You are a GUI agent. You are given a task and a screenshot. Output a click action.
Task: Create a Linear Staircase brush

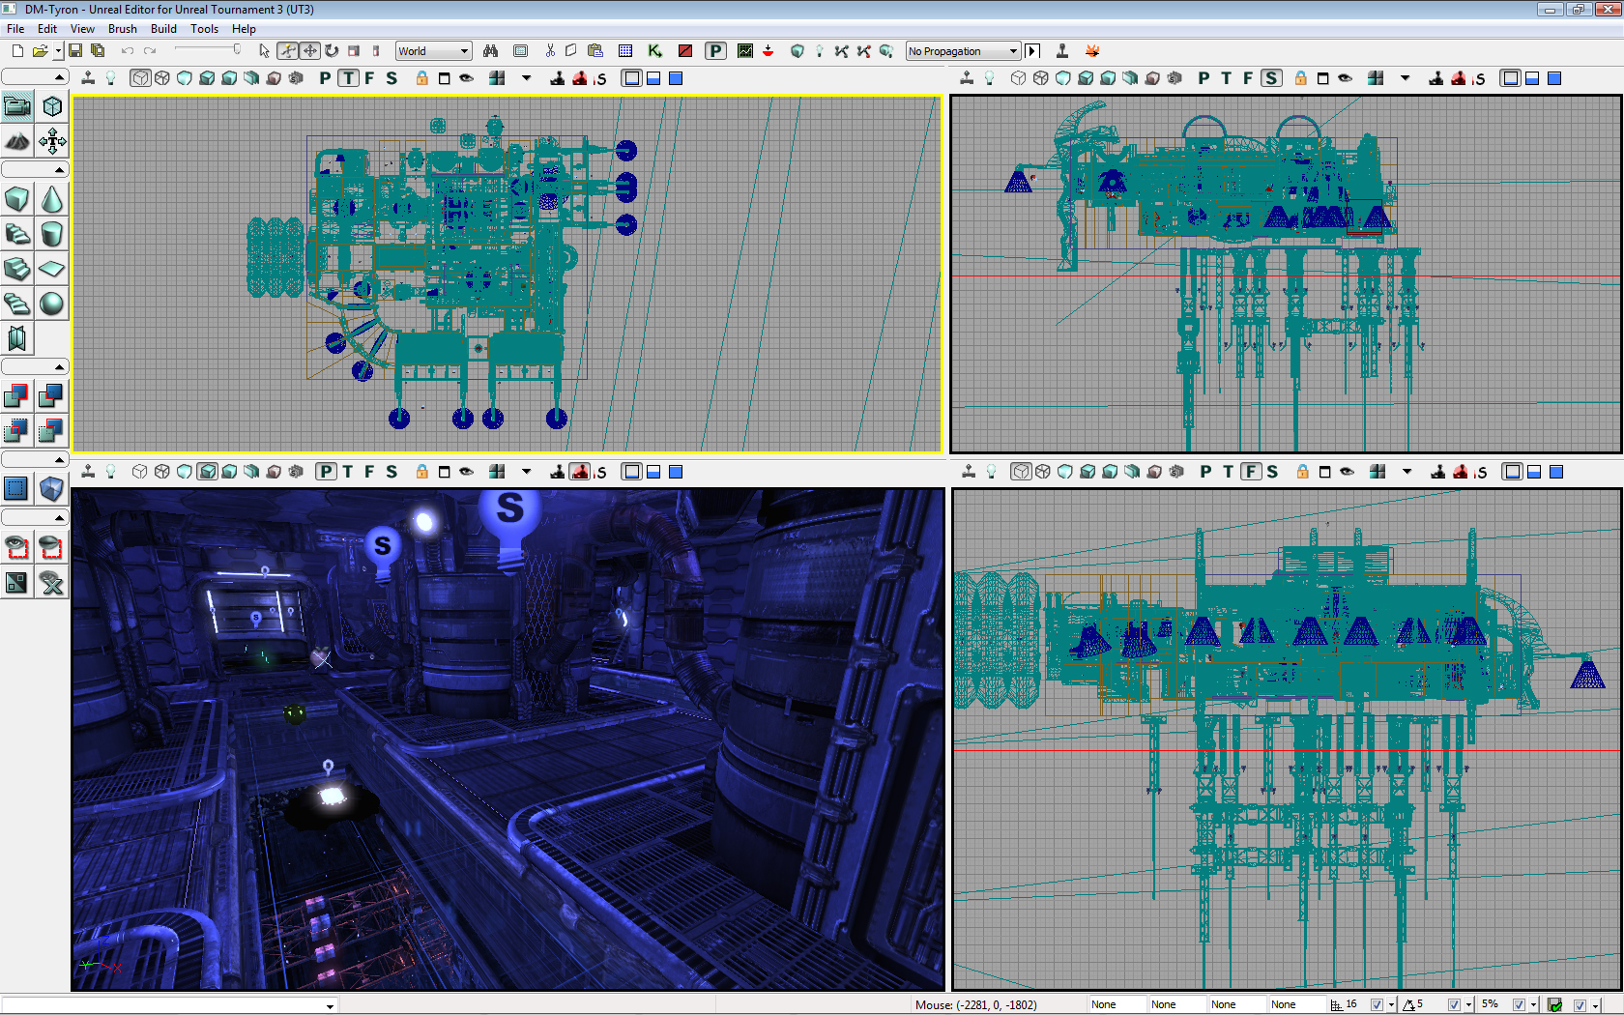point(17,269)
